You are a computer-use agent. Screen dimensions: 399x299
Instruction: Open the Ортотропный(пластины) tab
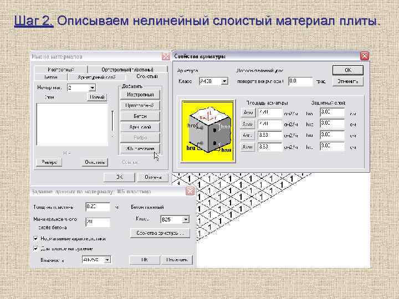(x=127, y=69)
